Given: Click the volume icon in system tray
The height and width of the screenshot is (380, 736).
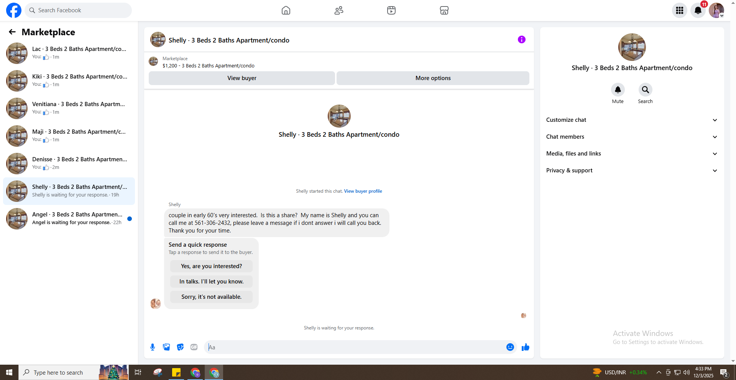Looking at the screenshot, I should coord(687,372).
